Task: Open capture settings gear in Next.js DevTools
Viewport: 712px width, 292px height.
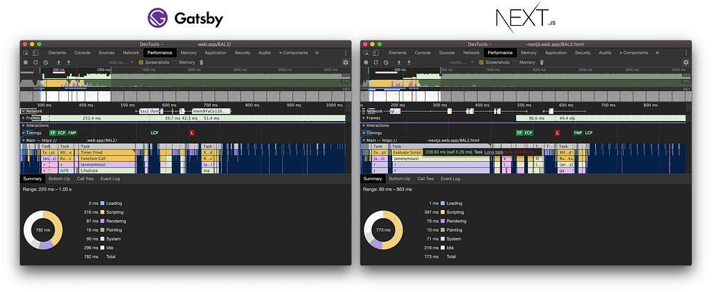Action: click(x=686, y=62)
